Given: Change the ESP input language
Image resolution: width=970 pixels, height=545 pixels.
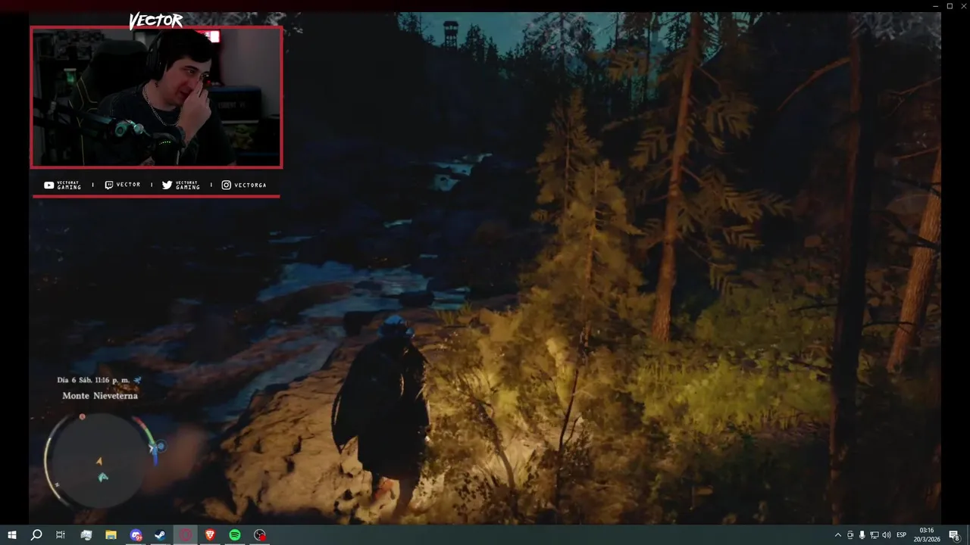Looking at the screenshot, I should coord(902,535).
